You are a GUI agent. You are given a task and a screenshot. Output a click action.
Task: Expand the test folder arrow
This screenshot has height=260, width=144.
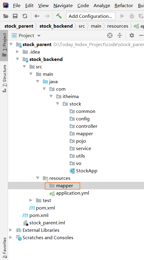pos(31,200)
